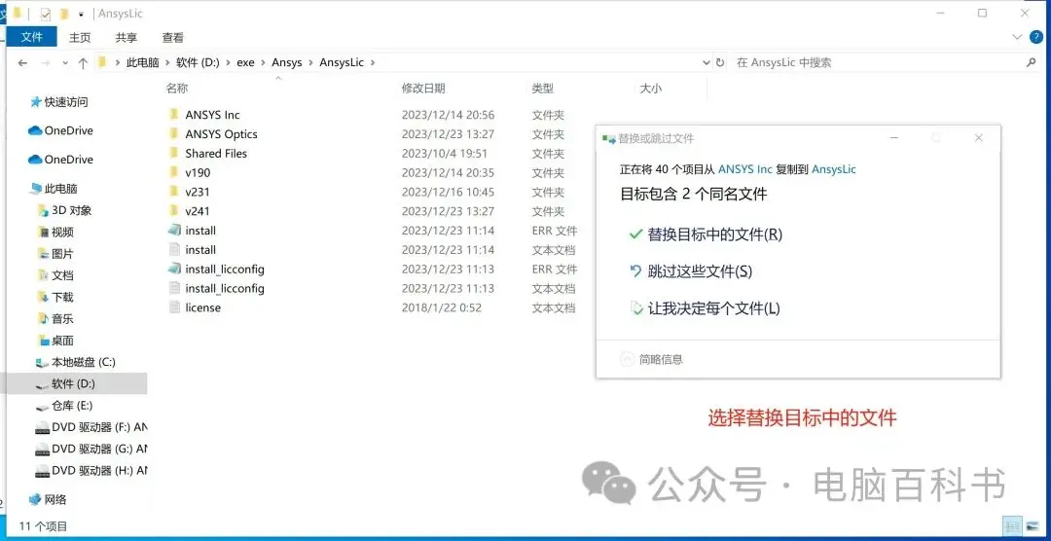
Task: Select the v241 folder icon
Action: (x=174, y=211)
